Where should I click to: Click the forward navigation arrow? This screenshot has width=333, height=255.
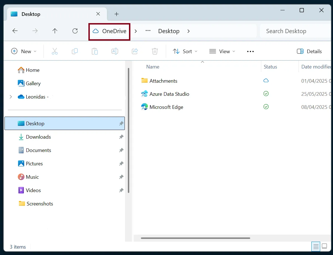click(35, 31)
